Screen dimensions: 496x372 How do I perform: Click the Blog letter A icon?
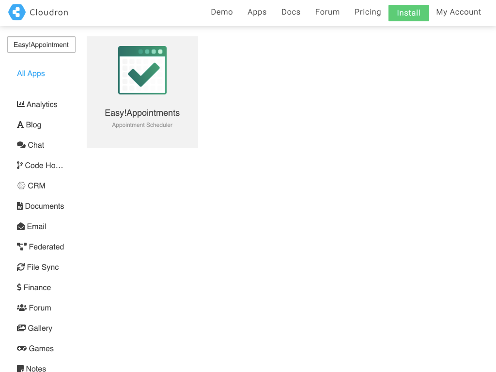point(20,124)
